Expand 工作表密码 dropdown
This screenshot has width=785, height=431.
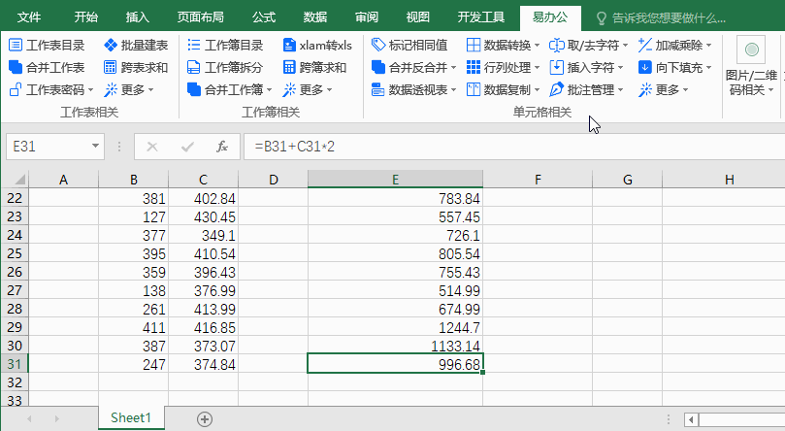[90, 90]
